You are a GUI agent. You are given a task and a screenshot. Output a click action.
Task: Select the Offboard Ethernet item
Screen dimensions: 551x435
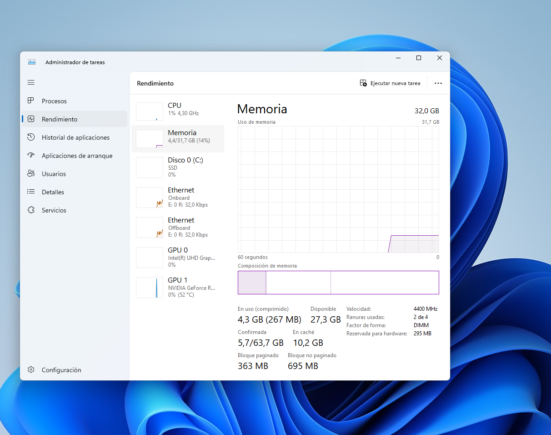pos(177,227)
